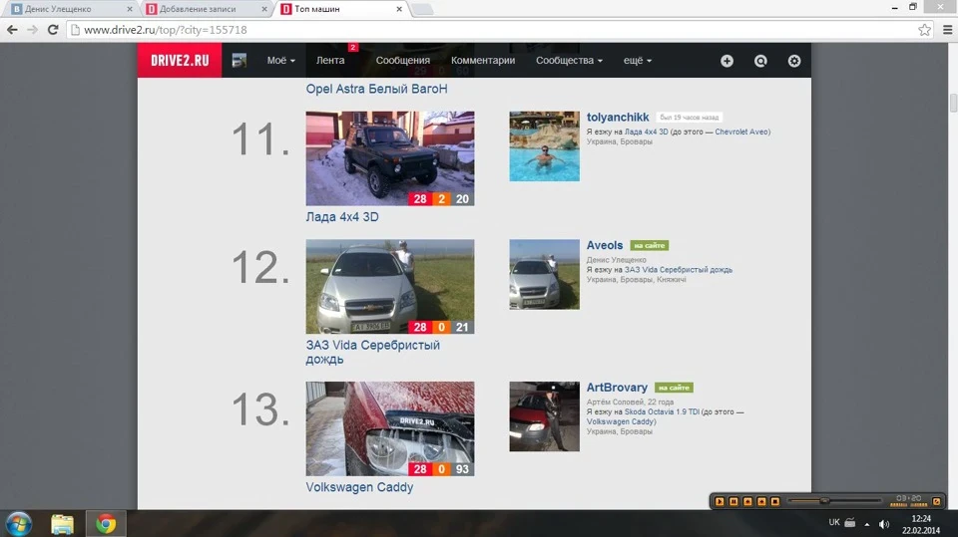The height and width of the screenshot is (537, 958).
Task: Expand the 'ещё' dropdown menu
Action: pyautogui.click(x=638, y=61)
